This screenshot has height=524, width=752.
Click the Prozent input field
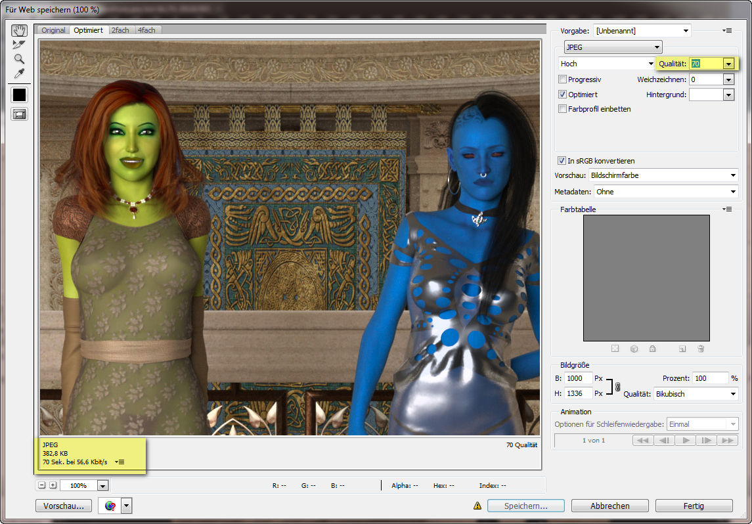[x=711, y=378]
